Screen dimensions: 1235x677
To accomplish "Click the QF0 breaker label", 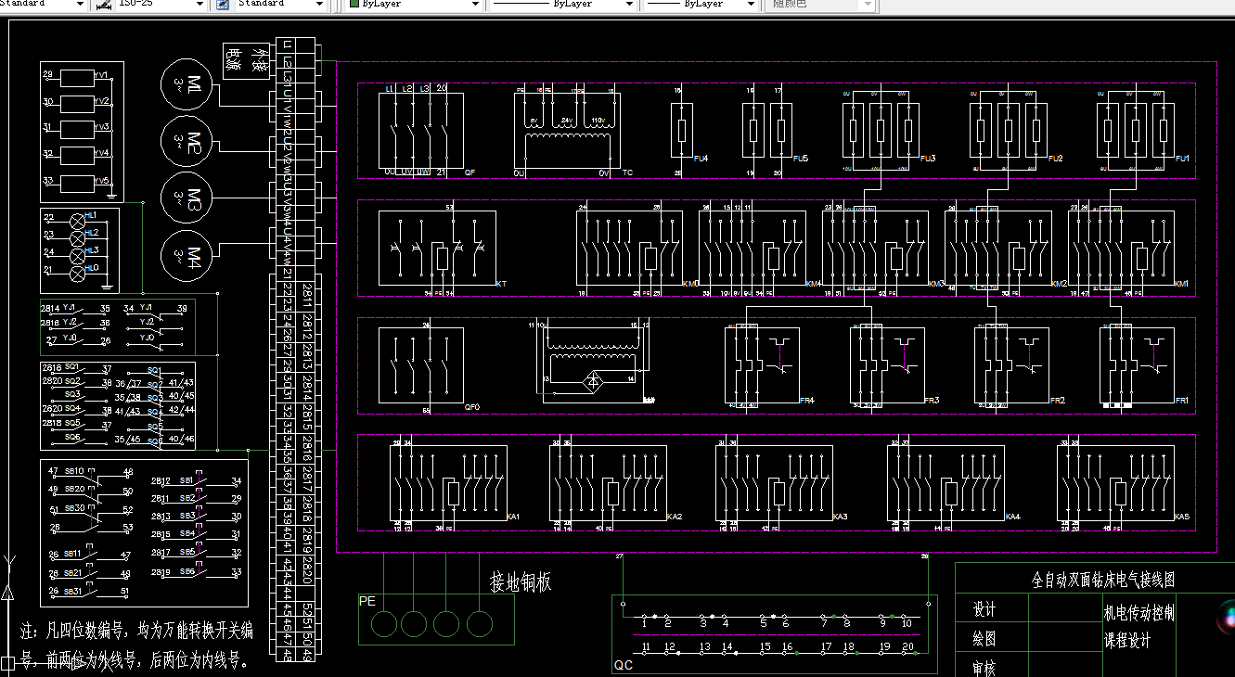I will [471, 406].
